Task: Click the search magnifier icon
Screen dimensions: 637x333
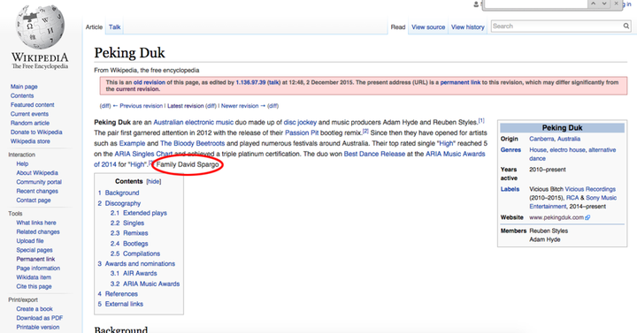Action: click(x=626, y=26)
